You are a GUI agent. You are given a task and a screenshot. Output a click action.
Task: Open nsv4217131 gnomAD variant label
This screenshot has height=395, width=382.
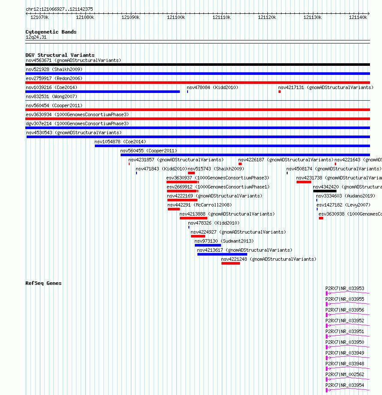(326, 88)
